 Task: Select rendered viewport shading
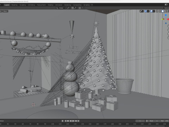click(x=168, y=11)
